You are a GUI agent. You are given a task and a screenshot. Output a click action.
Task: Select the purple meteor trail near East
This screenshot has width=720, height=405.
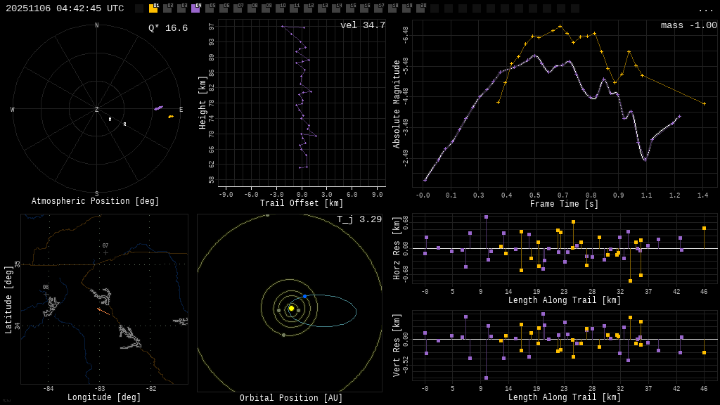[158, 108]
